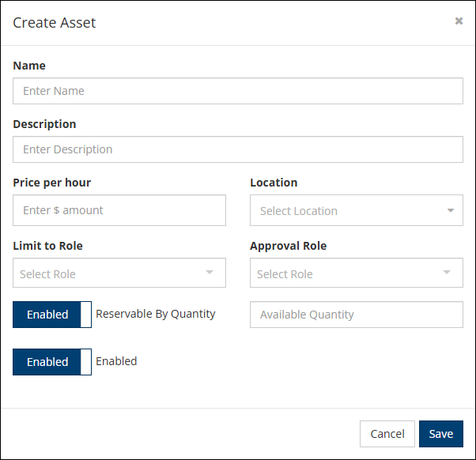The image size is (476, 460).
Task: Toggle the asset Enabled switch off
Action: tap(52, 362)
